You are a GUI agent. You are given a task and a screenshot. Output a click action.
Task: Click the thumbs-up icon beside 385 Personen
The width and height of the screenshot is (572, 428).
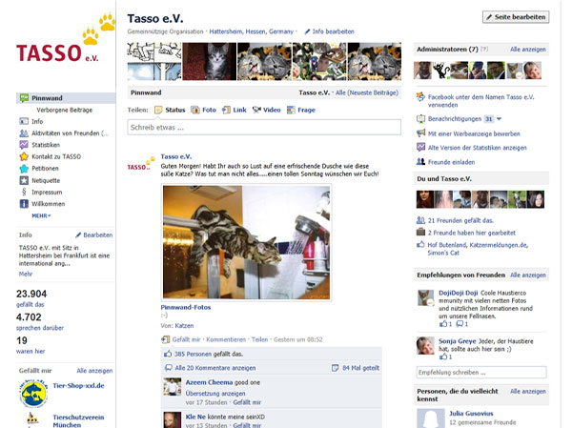pyautogui.click(x=168, y=354)
